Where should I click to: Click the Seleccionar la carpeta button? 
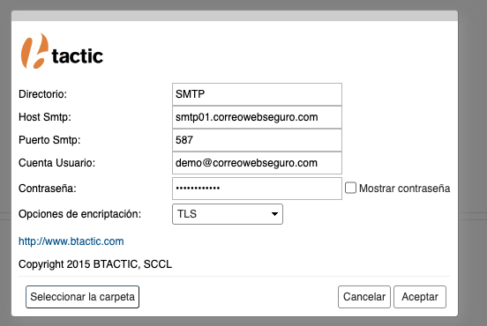(x=82, y=297)
